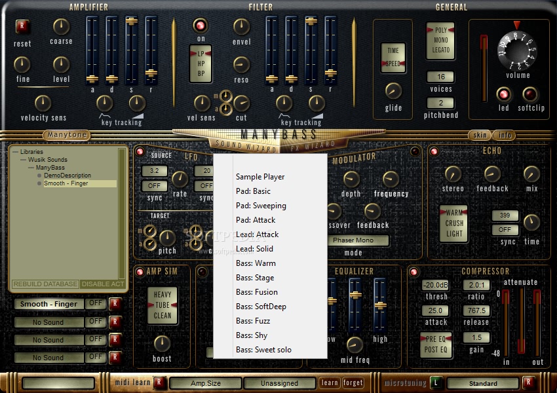
Task: Toggle the Echo section power LED
Action: click(434, 151)
